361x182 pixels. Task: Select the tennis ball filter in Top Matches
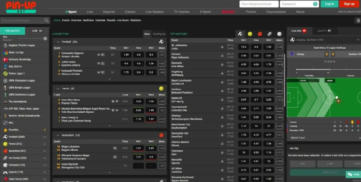click(x=250, y=34)
